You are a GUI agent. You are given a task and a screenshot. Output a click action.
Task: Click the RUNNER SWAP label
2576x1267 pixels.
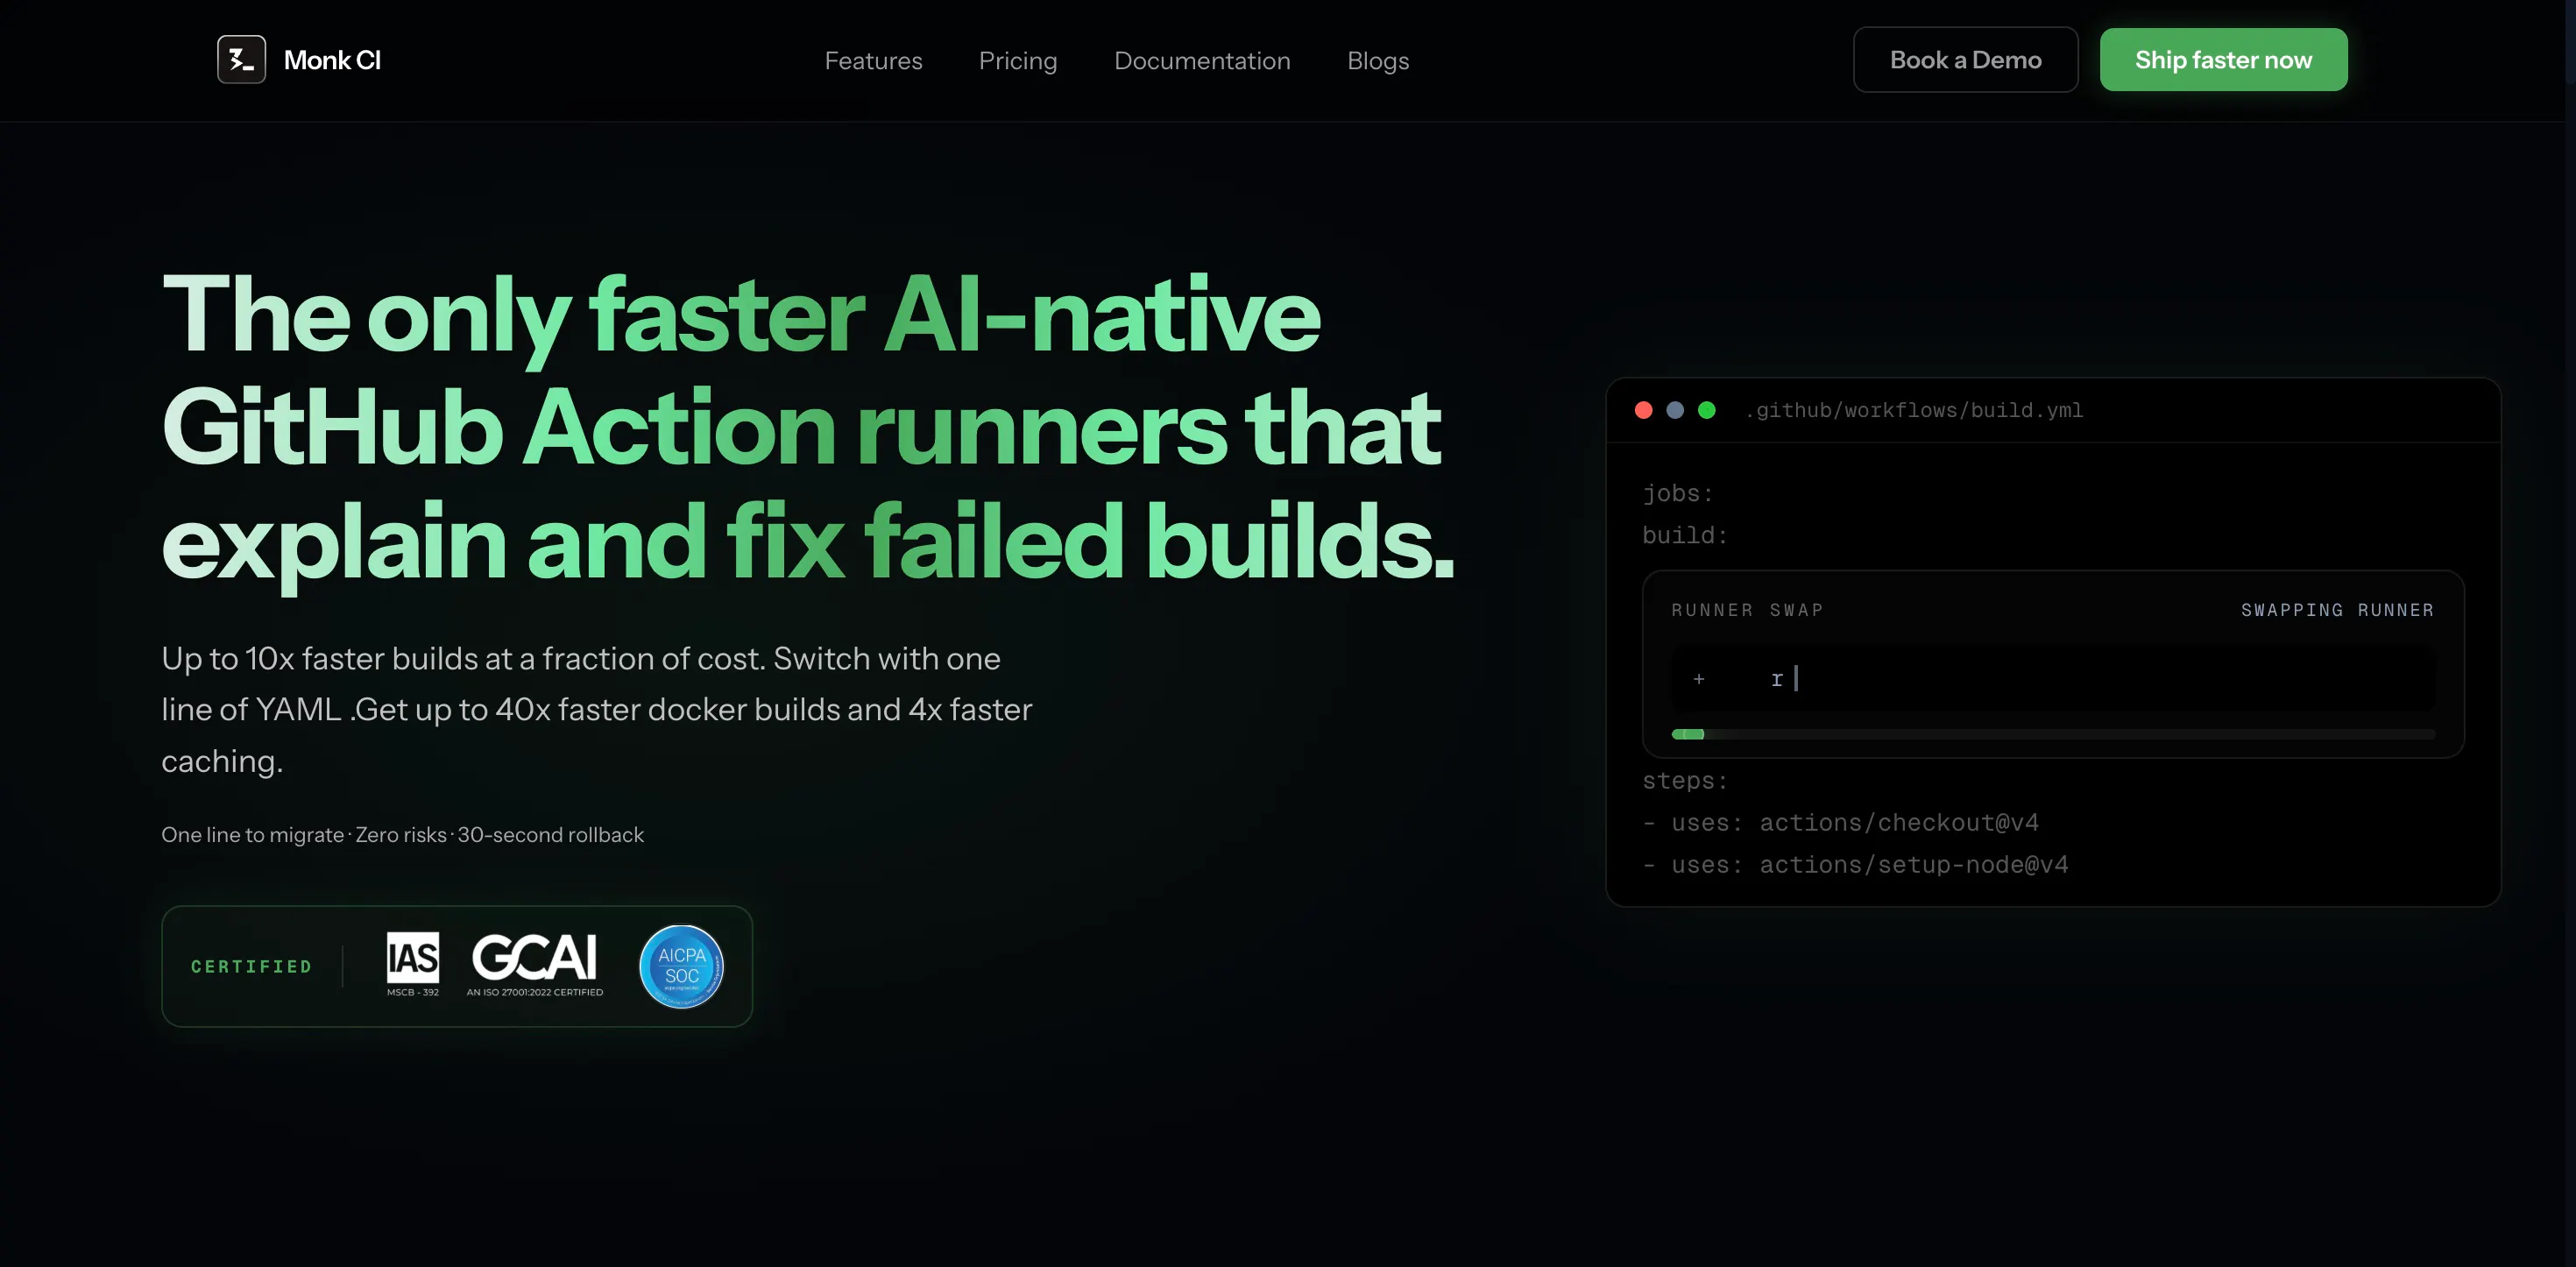tap(1747, 610)
